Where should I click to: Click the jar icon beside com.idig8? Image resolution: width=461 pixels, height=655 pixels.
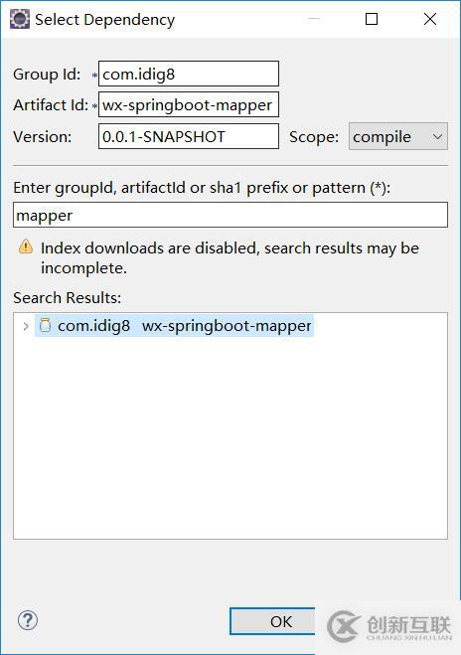[45, 325]
